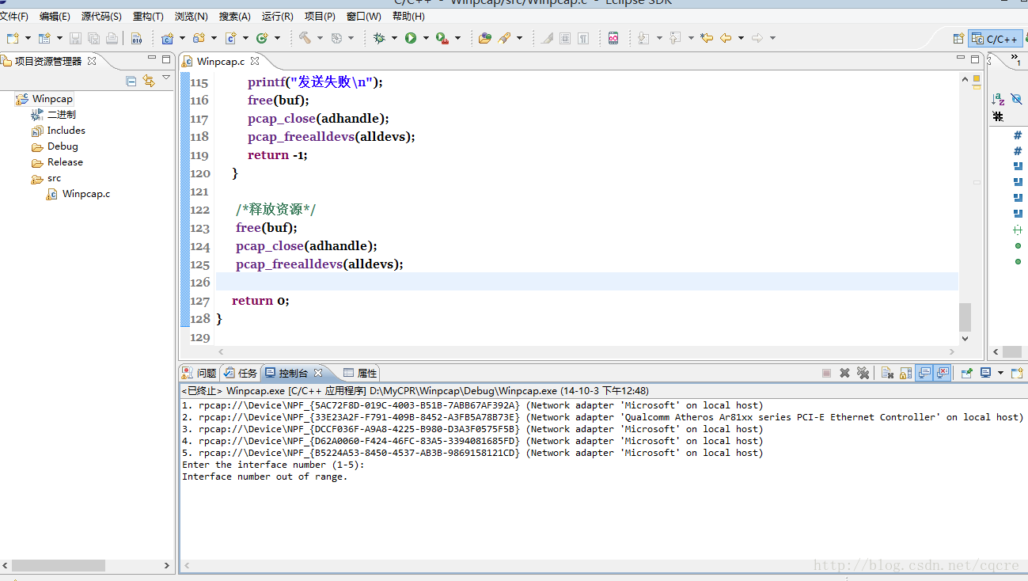The image size is (1028, 581).
Task: Toggle Block Selection Mode toolbar icon
Action: tap(565, 38)
